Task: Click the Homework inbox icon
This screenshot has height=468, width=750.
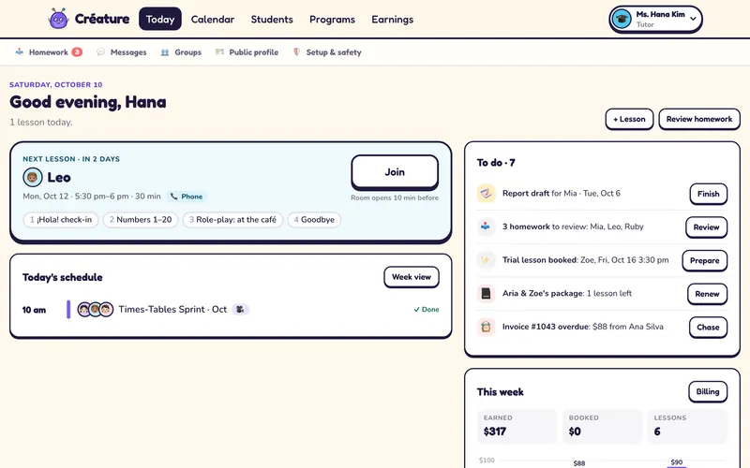Action: click(19, 51)
